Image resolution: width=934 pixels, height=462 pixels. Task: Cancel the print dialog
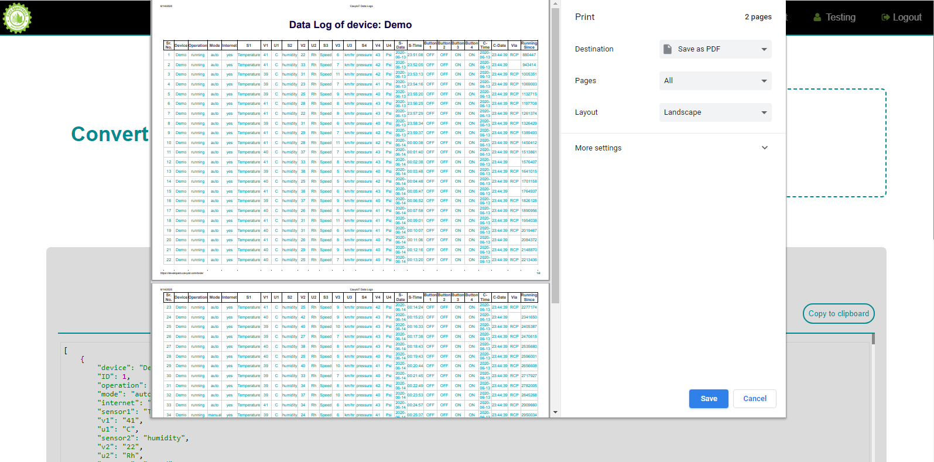click(x=754, y=399)
